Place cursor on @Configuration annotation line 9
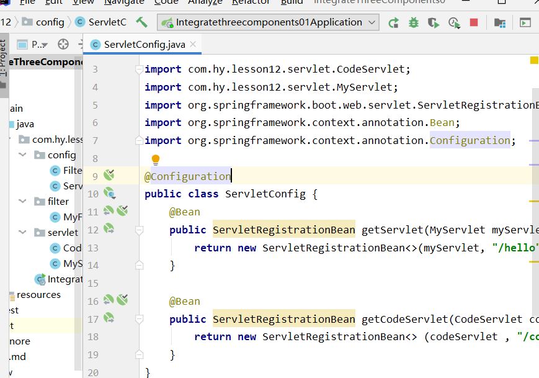Viewport: 539px width, 378px height. pyautogui.click(x=188, y=176)
